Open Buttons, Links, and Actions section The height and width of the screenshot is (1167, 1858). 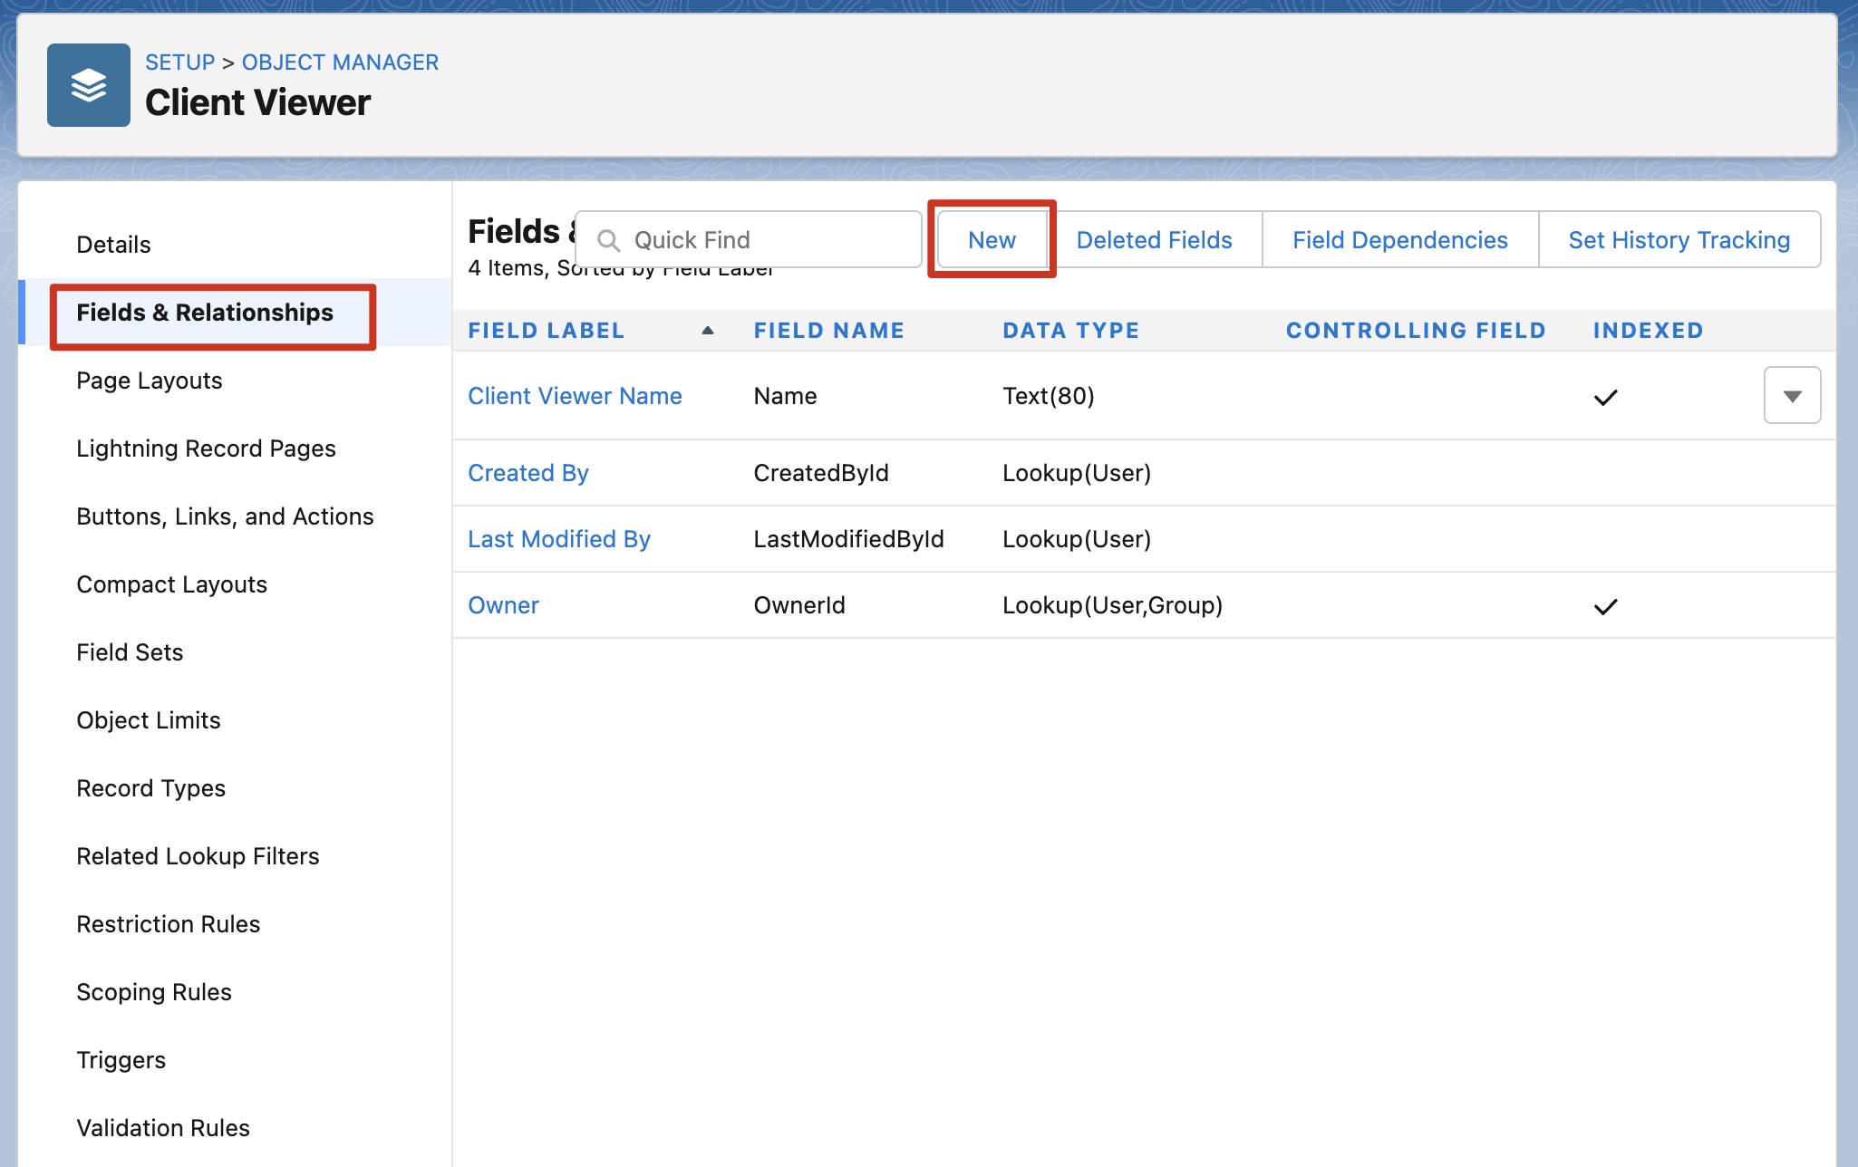coord(225,516)
